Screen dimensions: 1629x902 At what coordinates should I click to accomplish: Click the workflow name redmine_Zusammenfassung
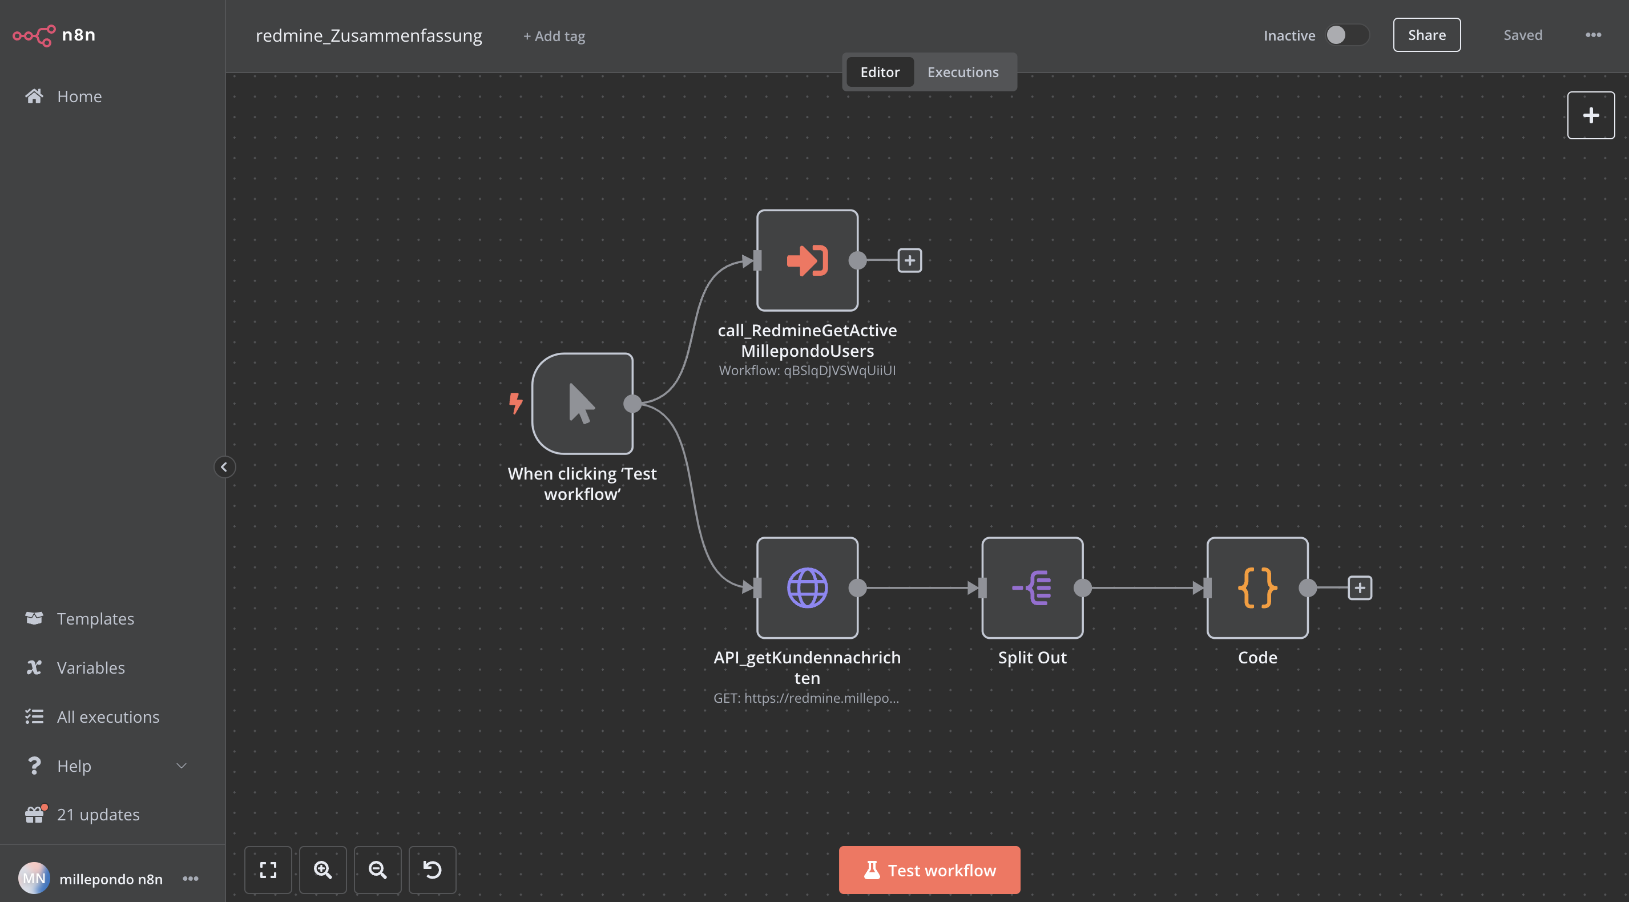[x=369, y=35]
